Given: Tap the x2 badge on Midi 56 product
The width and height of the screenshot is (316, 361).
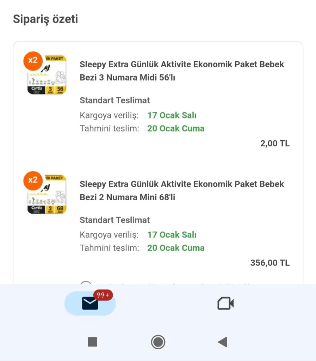Looking at the screenshot, I should 33,60.
